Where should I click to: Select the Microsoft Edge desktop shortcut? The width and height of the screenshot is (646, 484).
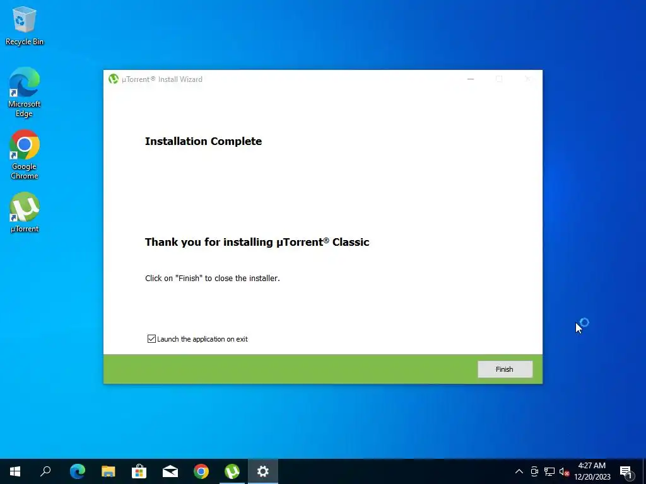click(25, 93)
